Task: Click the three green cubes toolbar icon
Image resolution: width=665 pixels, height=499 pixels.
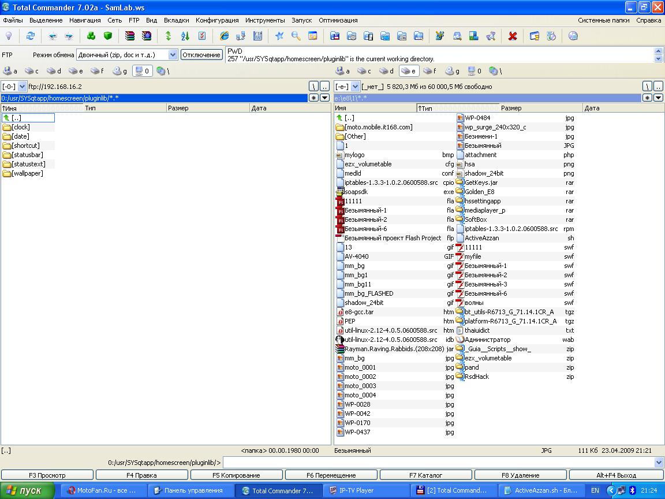Action: [91, 36]
